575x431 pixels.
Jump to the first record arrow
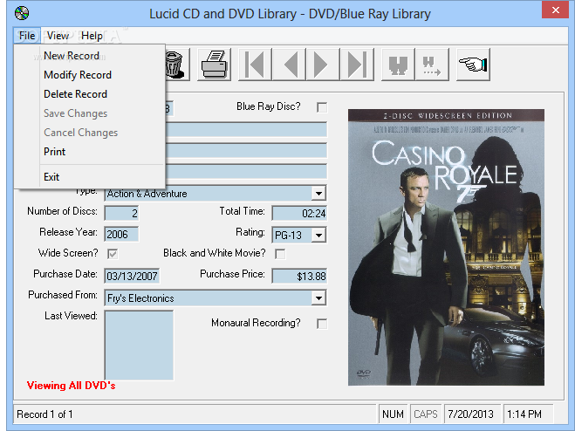(x=255, y=65)
